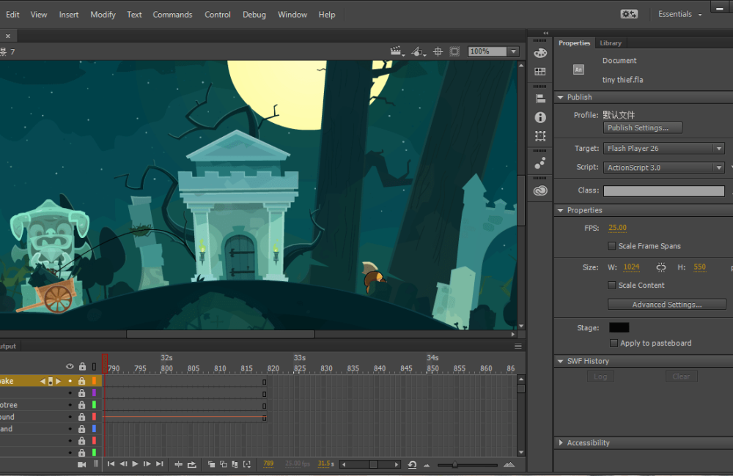Click the sync settings icon beside Essentials
Image resolution: width=733 pixels, height=476 pixels.
click(629, 14)
